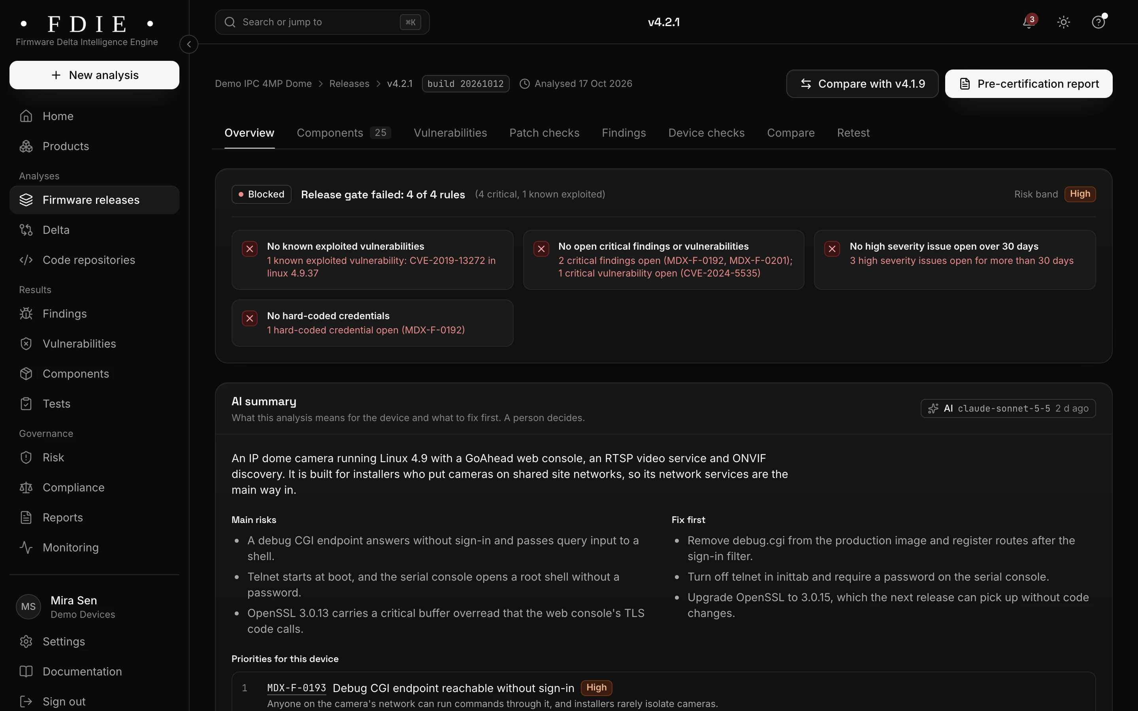Toggle the light theme sun icon

pos(1064,22)
